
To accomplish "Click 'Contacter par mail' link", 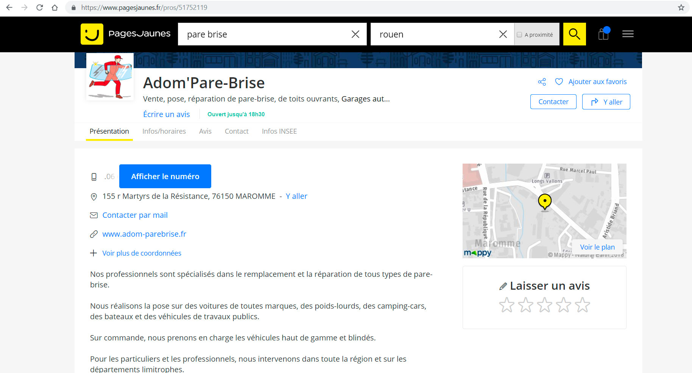I will [135, 215].
